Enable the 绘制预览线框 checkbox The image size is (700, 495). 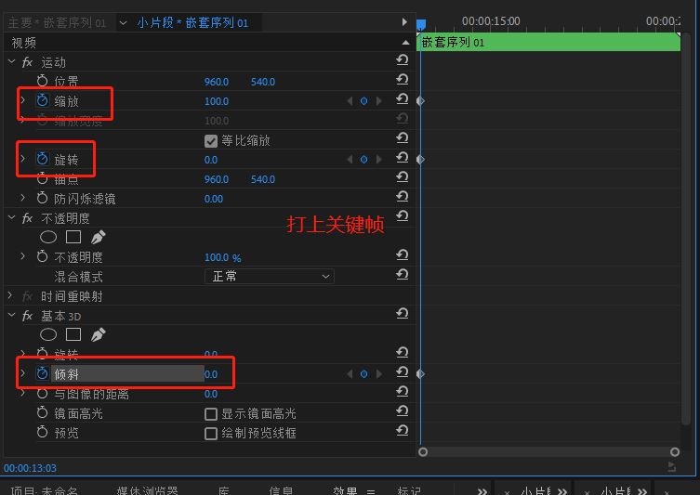[211, 434]
